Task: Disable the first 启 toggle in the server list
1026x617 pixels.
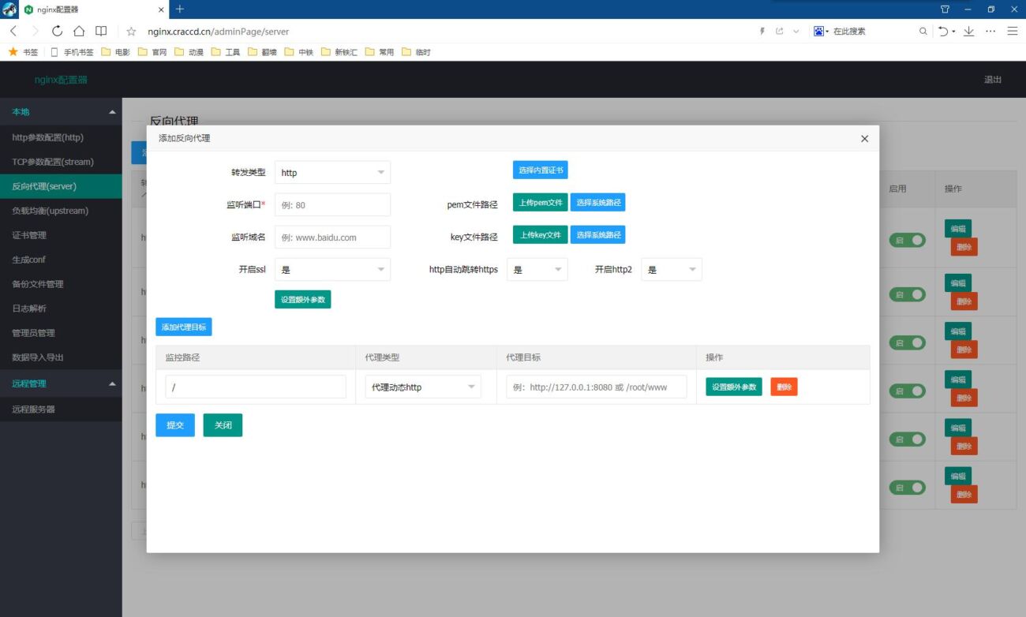Action: (x=908, y=240)
